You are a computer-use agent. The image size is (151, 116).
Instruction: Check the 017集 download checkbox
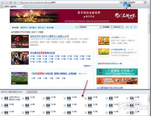[x=44, y=113]
